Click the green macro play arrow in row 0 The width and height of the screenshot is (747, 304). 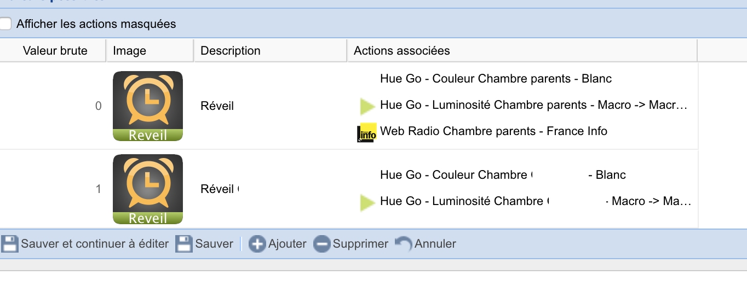(366, 106)
